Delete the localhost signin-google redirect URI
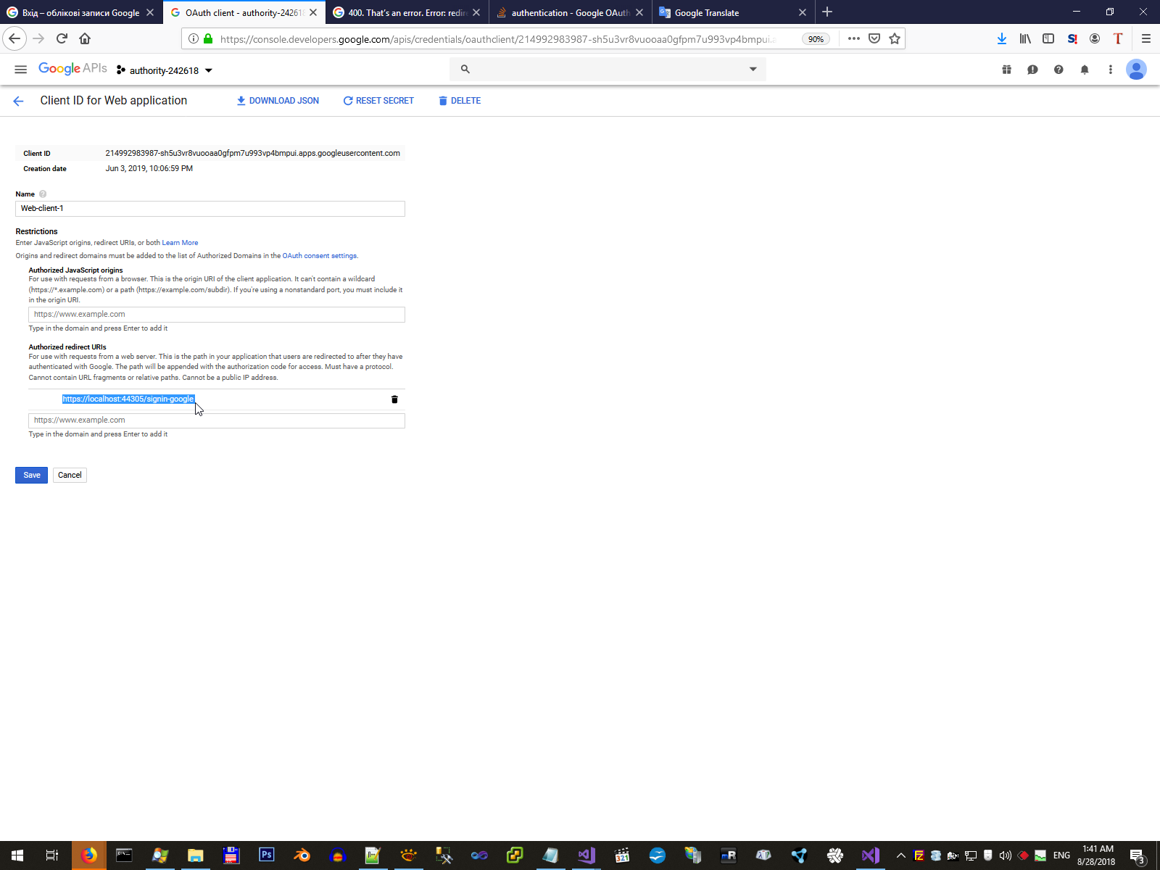This screenshot has width=1160, height=870. [x=394, y=399]
